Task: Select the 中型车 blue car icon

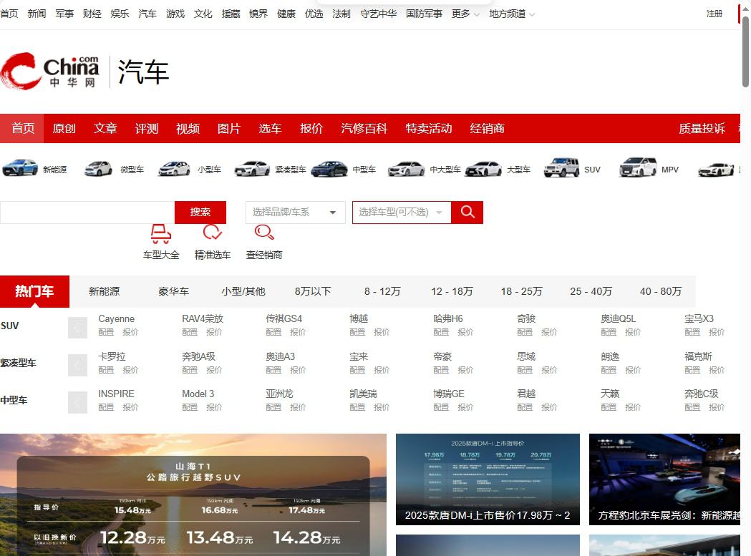Action: [x=329, y=169]
